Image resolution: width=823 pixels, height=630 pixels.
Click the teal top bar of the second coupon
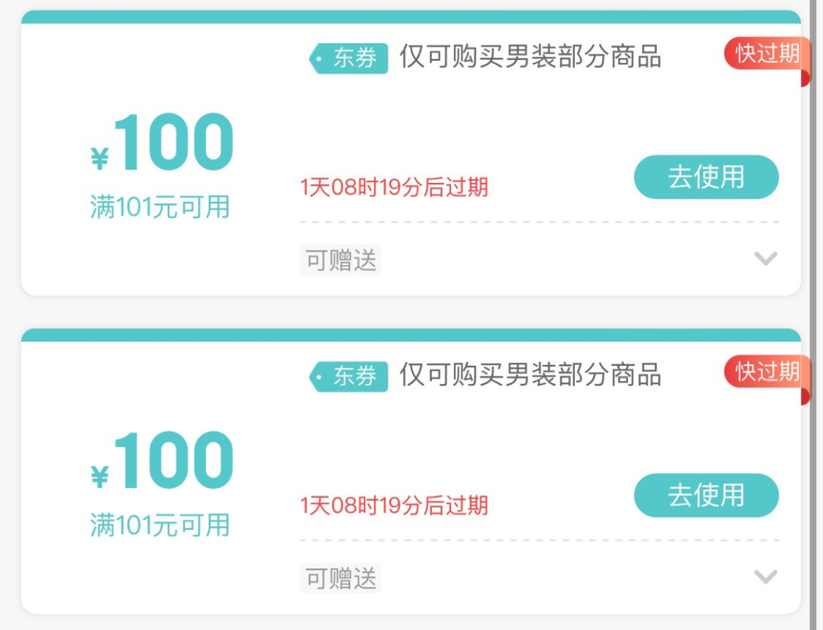411,335
